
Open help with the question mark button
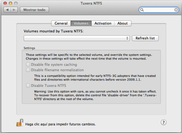pos(163,122)
